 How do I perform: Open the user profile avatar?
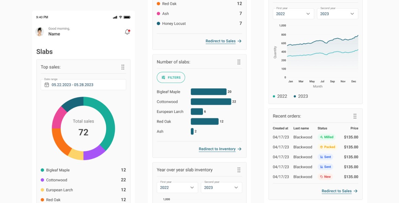pos(39,32)
